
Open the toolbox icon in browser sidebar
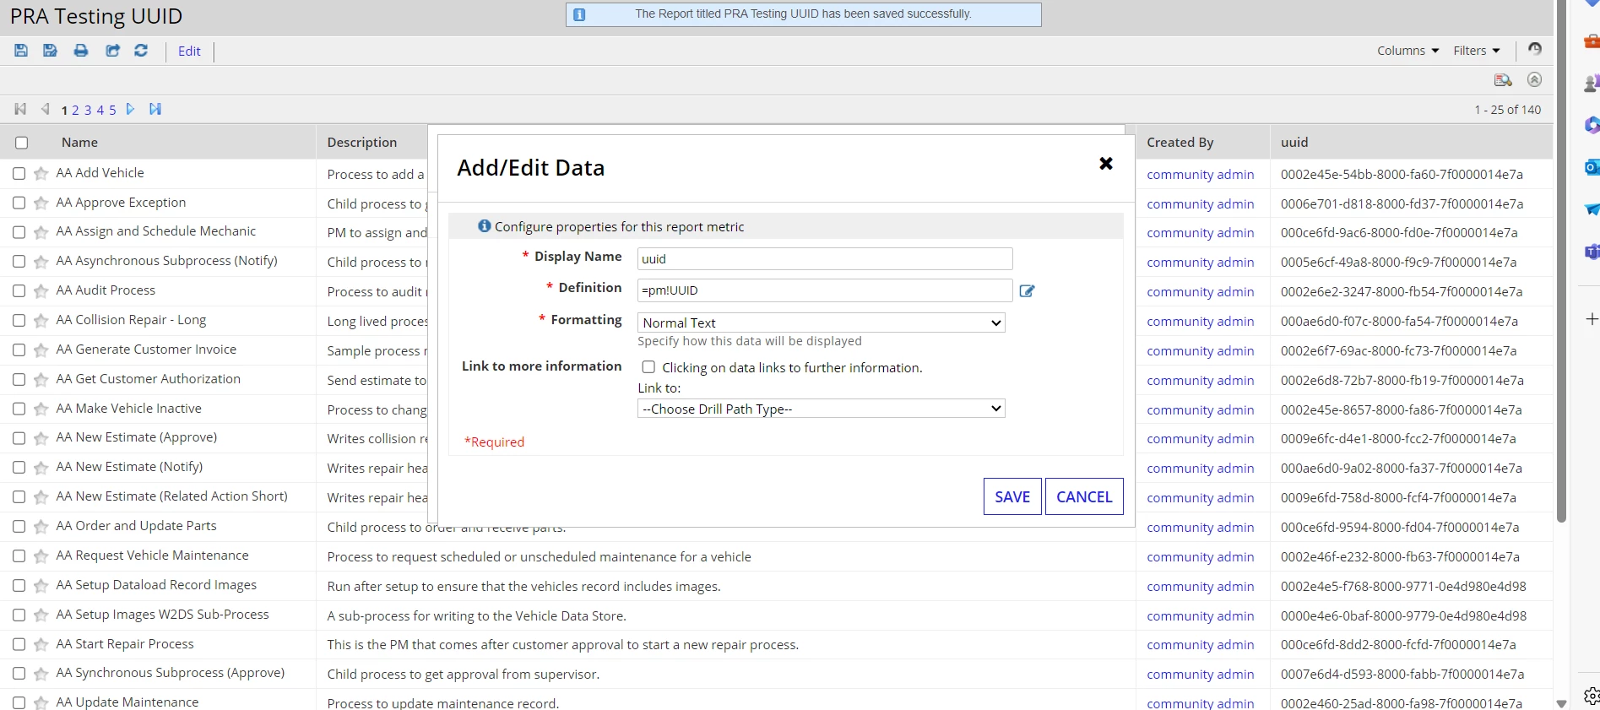coord(1592,41)
